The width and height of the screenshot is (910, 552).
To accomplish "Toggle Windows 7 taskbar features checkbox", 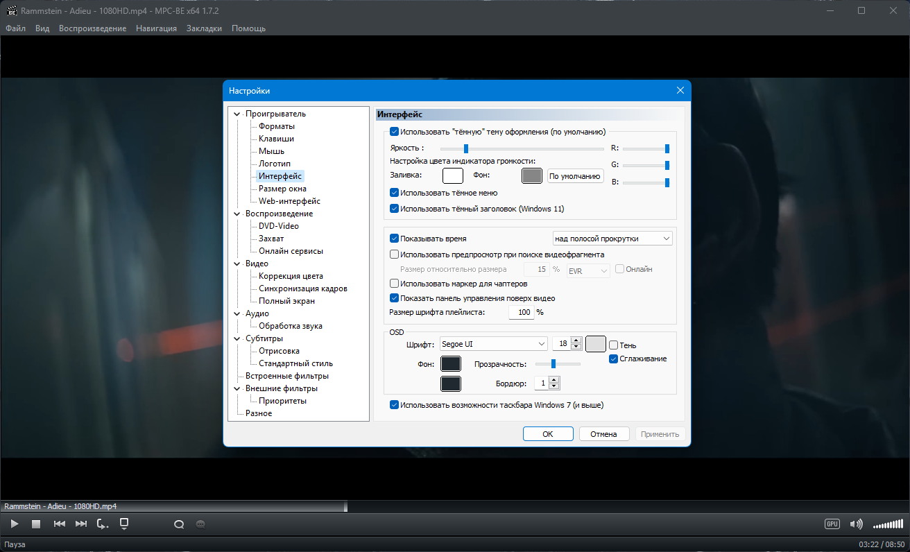I will click(x=394, y=405).
